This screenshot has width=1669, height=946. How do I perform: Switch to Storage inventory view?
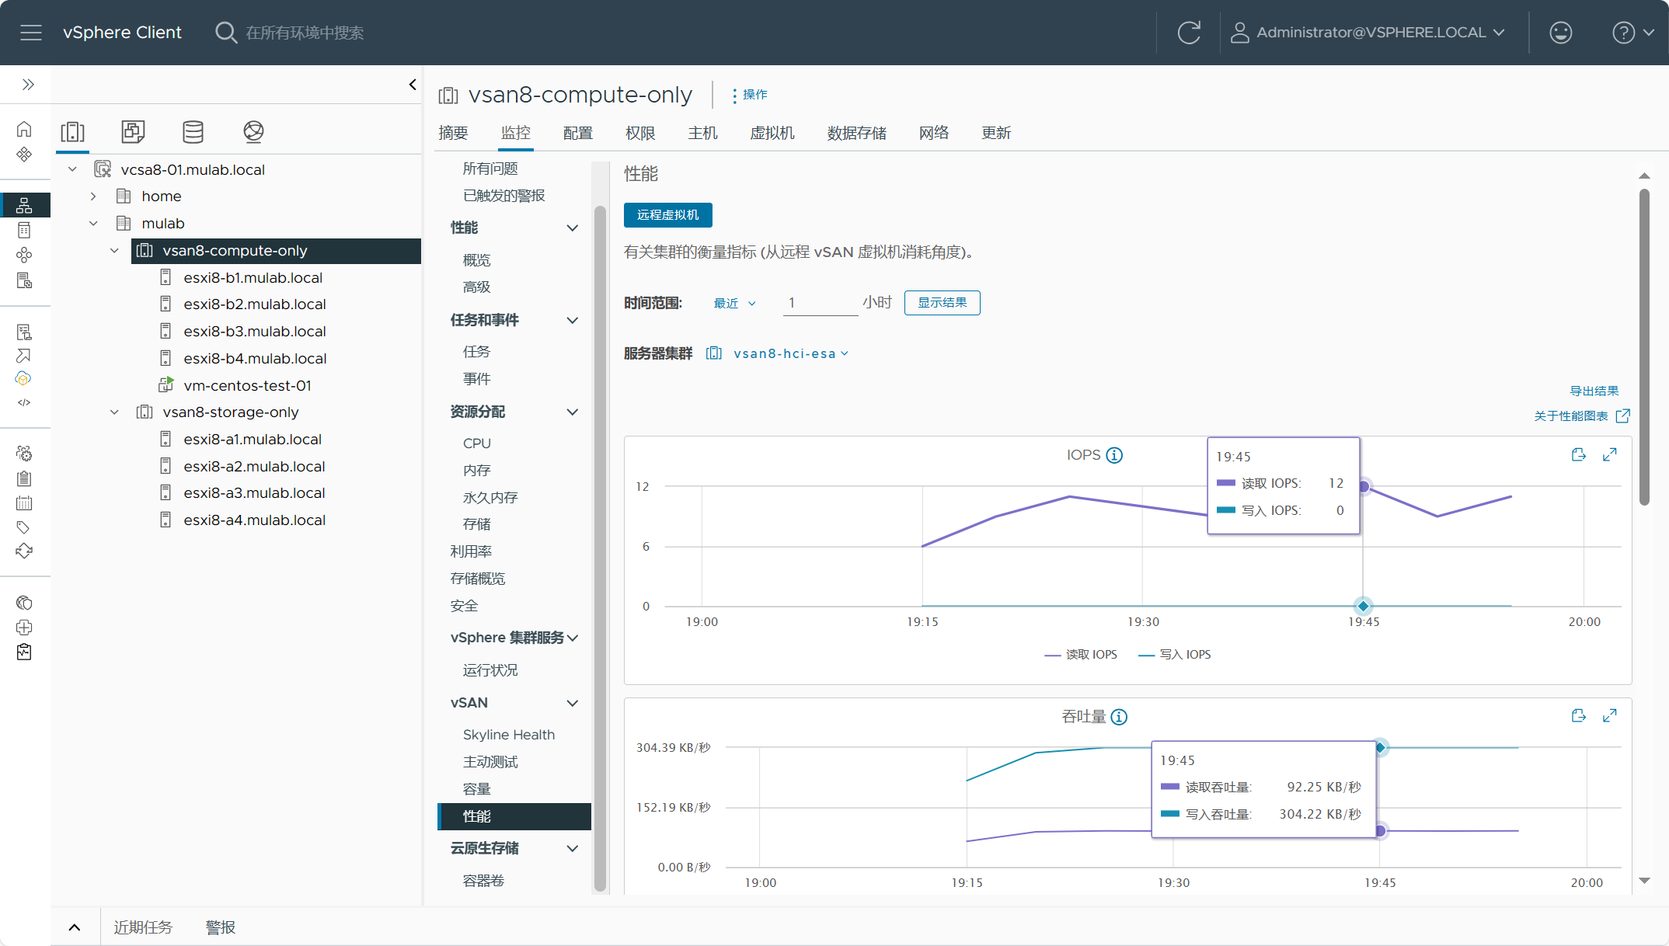click(x=193, y=132)
